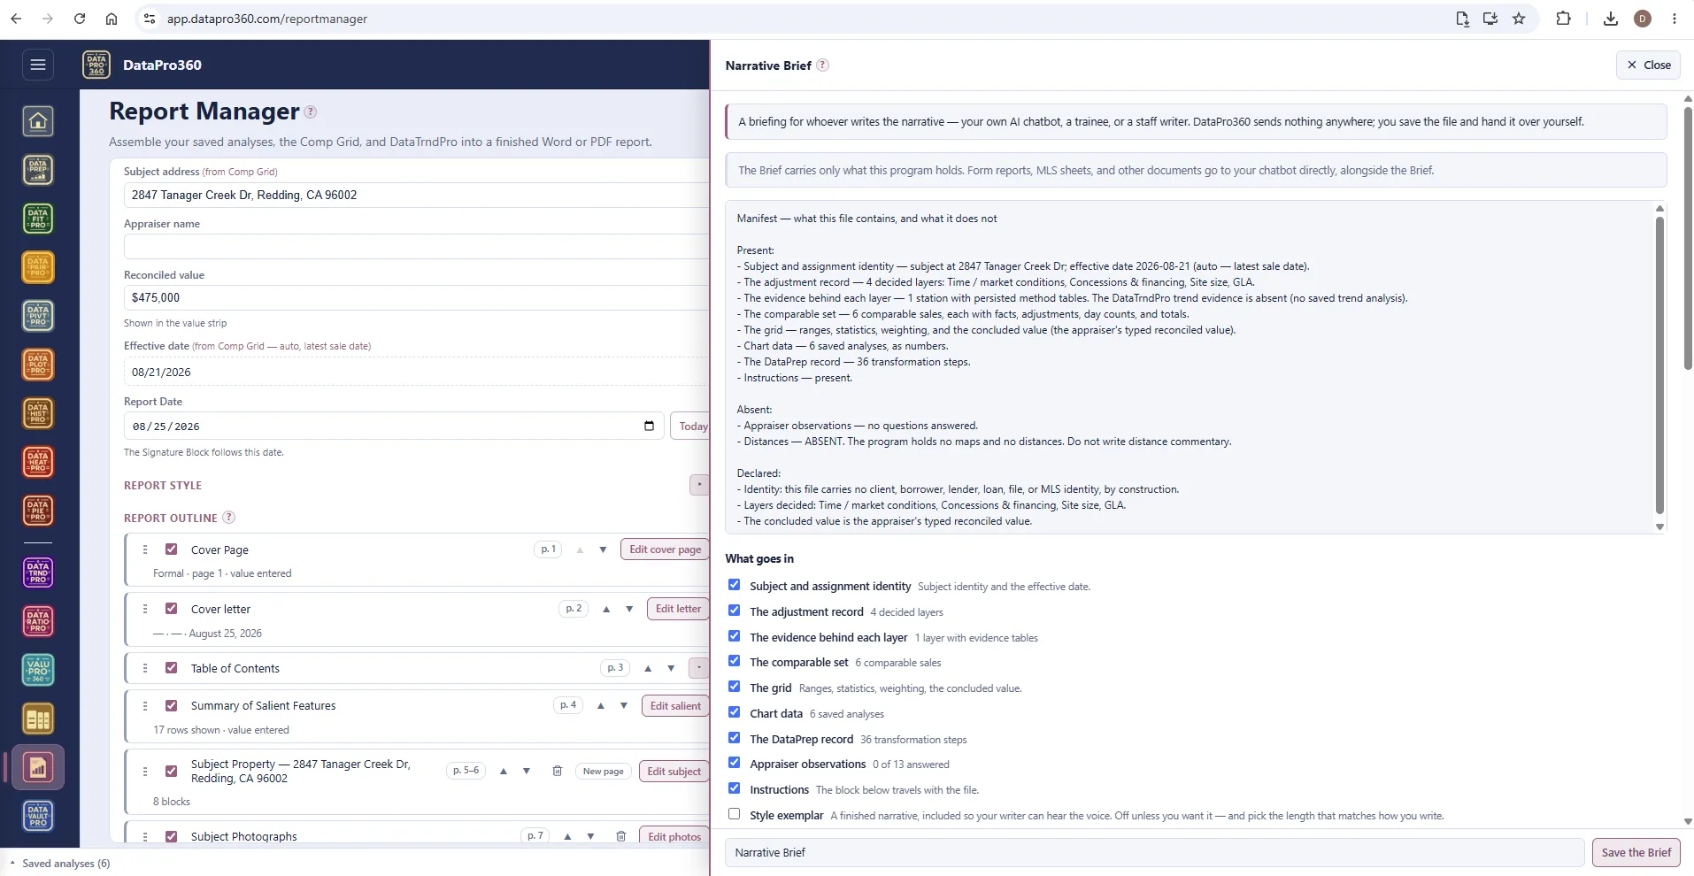Open Data Pie Pro sidebar tool
The width and height of the screenshot is (1694, 876).
point(38,511)
